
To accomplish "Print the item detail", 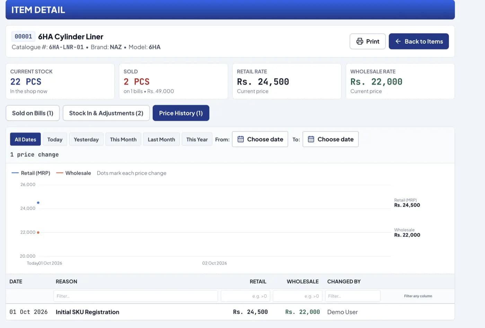I will click(x=368, y=41).
